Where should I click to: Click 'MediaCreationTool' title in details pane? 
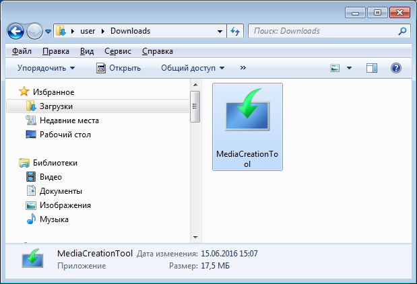[95, 254]
